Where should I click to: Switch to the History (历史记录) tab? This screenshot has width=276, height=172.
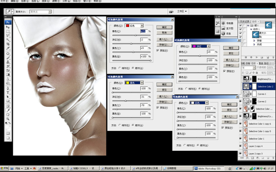pos(244,21)
